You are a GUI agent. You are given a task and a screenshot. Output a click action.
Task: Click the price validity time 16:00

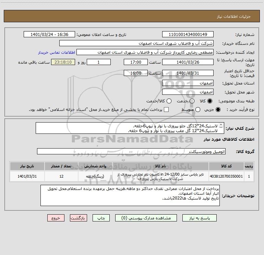tap(136, 73)
